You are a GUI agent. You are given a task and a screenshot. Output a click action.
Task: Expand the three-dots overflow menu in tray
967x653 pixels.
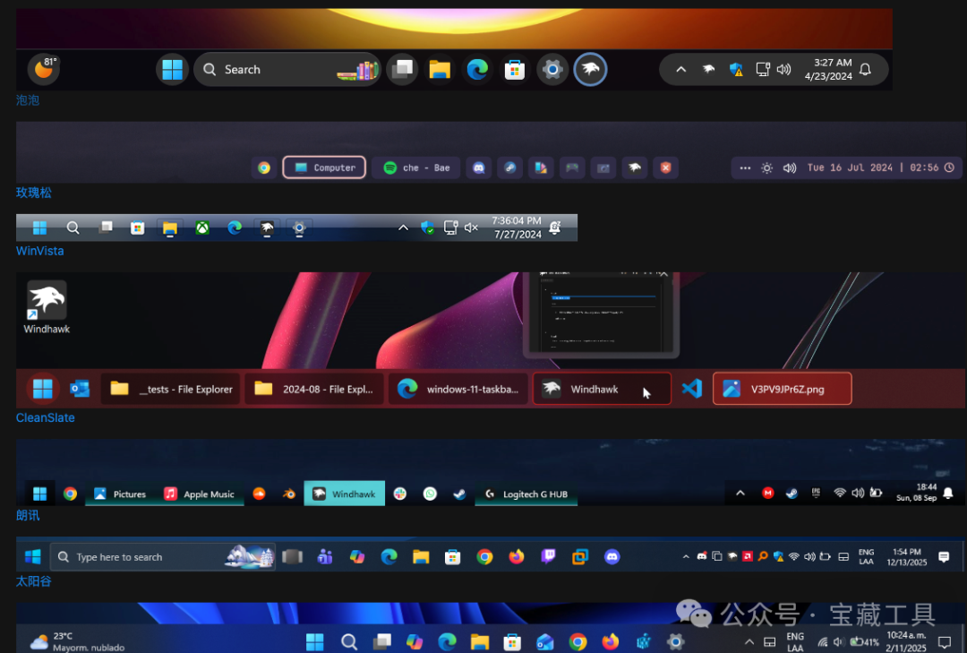point(745,168)
